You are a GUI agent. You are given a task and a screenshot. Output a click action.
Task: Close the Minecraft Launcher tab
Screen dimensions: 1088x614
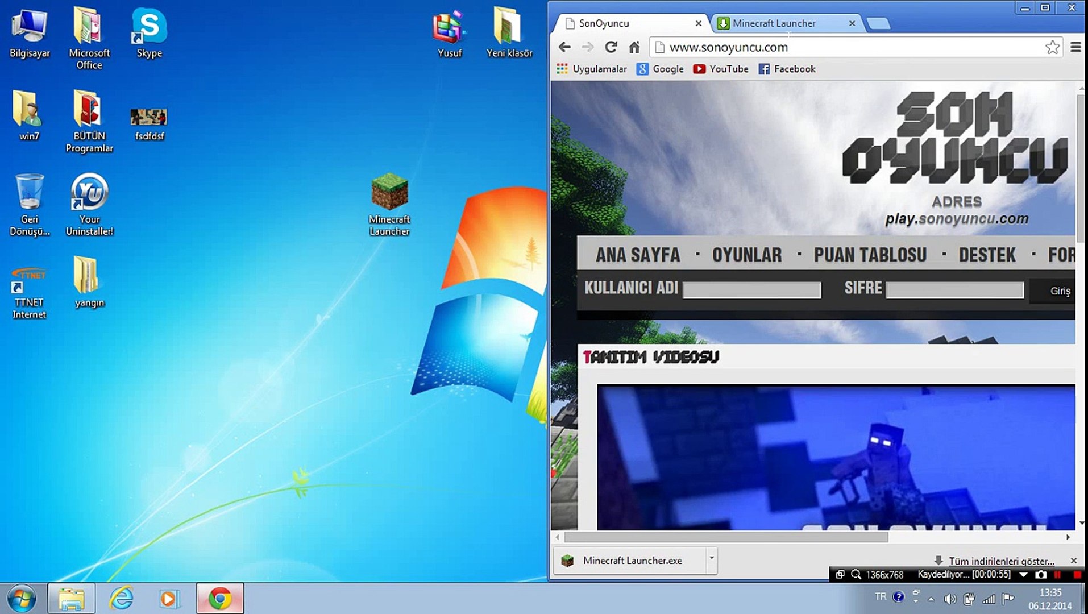pos(852,23)
